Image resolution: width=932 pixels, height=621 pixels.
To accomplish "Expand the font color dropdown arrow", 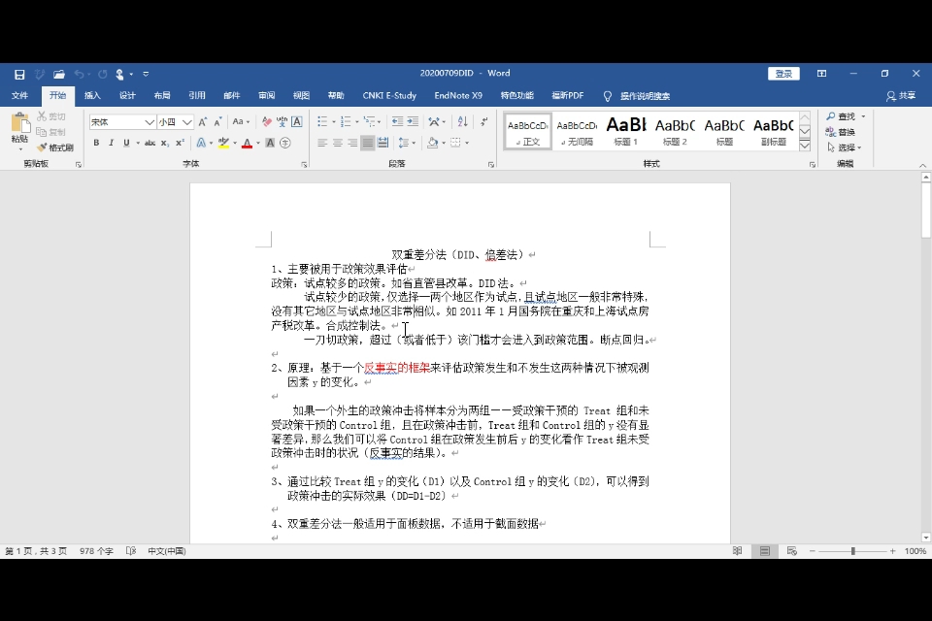I will [x=258, y=144].
